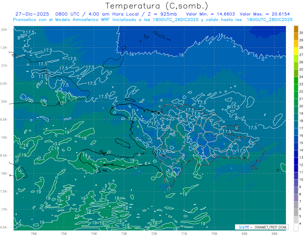This screenshot has height=237, width=308.
Task: Click the '20N' latitude axis label
Action: pyautogui.click(x=4, y=101)
